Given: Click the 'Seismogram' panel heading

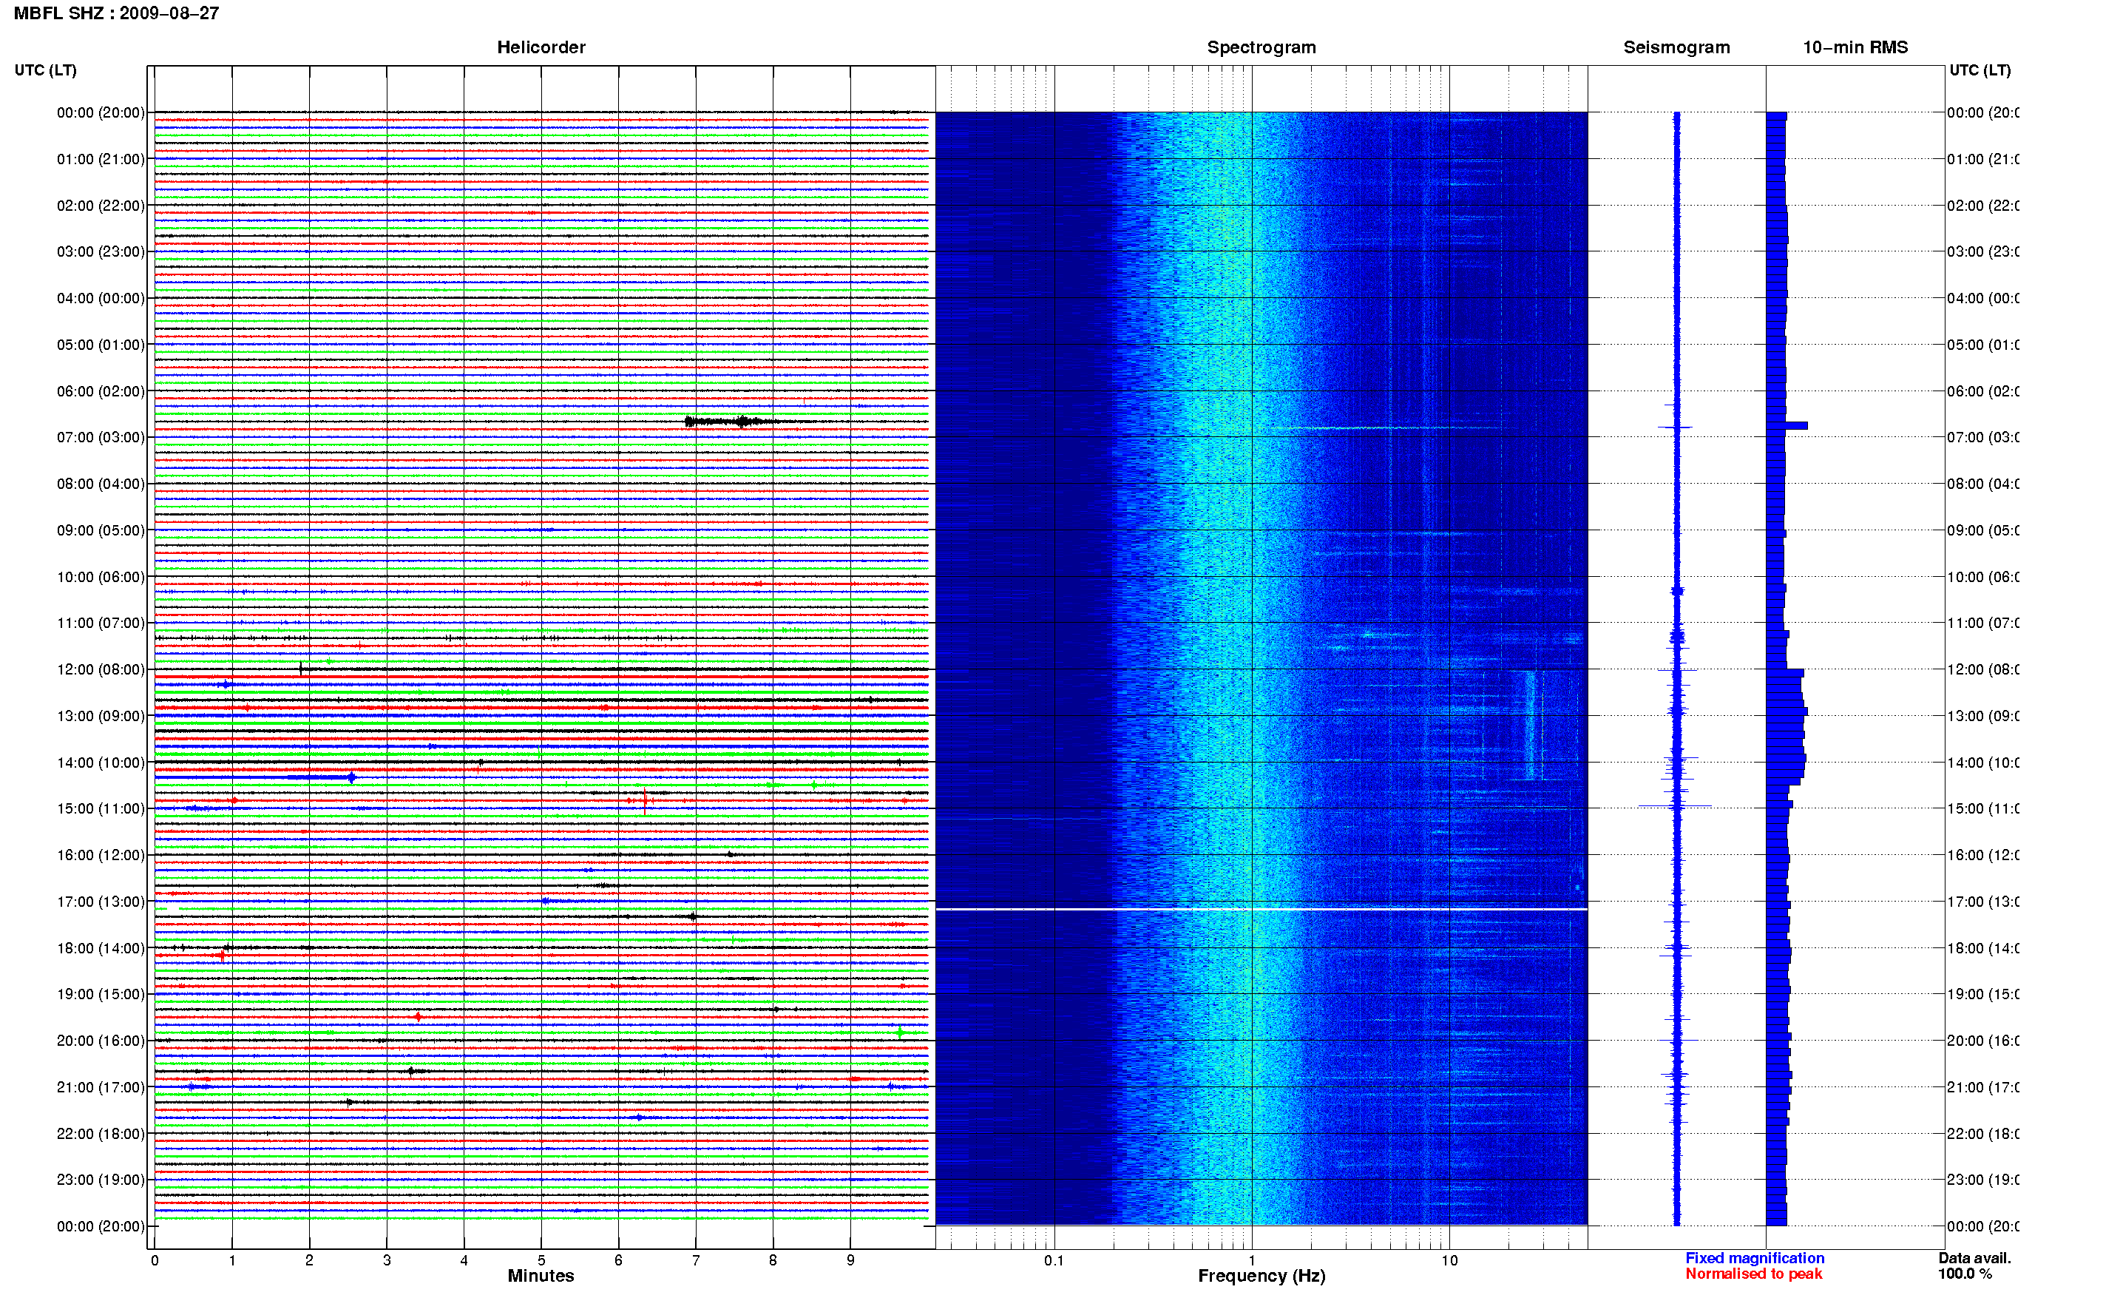Looking at the screenshot, I should [x=1676, y=47].
